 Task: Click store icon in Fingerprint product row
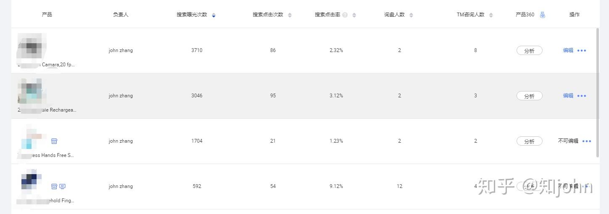54,186
